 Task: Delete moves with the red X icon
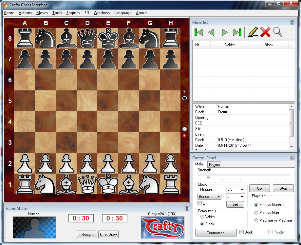265,32
